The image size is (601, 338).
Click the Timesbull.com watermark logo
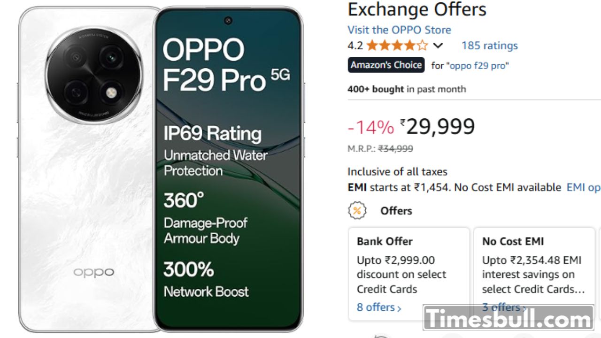[x=509, y=319]
